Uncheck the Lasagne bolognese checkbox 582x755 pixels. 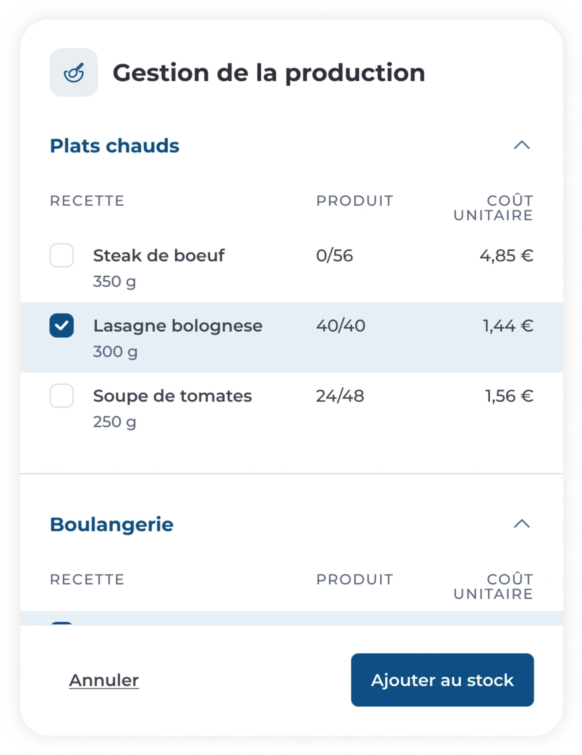click(x=62, y=326)
